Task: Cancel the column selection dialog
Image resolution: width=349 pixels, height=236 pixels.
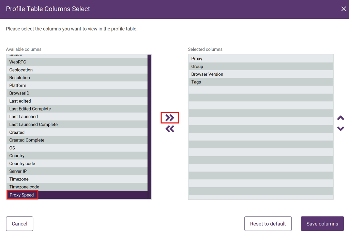Action: (19, 224)
